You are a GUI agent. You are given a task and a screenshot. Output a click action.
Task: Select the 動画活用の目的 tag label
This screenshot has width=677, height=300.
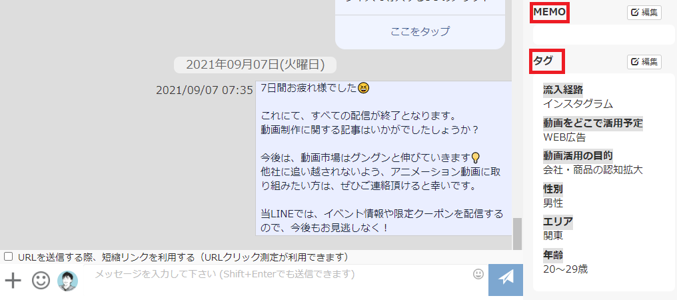click(578, 155)
